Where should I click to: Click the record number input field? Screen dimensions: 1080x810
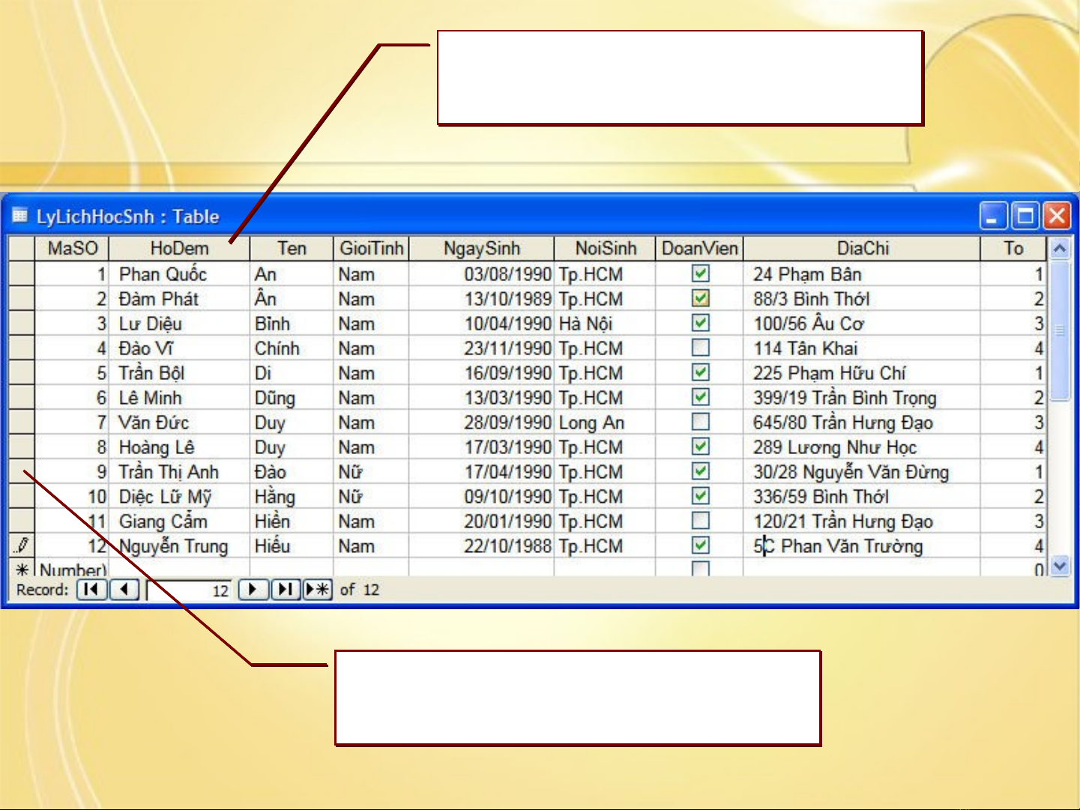tap(191, 590)
